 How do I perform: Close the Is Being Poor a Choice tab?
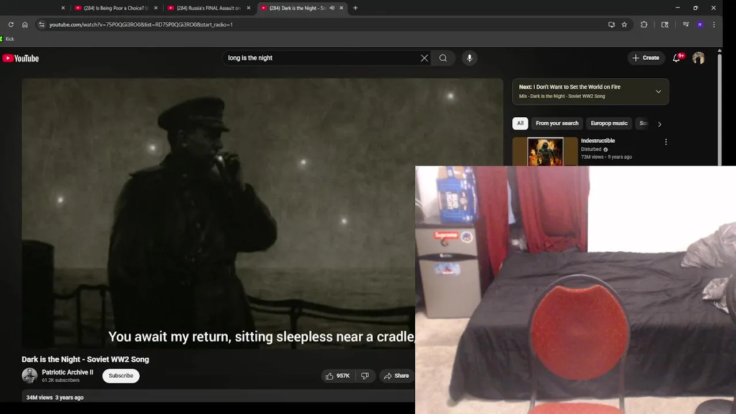[156, 8]
